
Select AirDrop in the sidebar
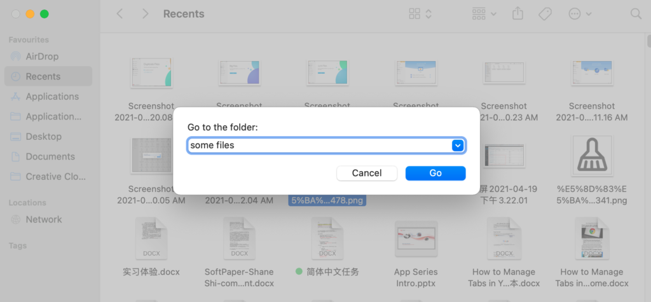pos(42,56)
